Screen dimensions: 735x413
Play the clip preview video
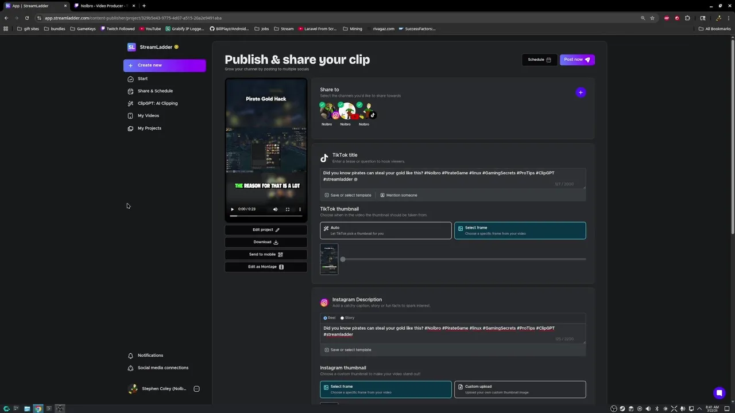pyautogui.click(x=232, y=209)
